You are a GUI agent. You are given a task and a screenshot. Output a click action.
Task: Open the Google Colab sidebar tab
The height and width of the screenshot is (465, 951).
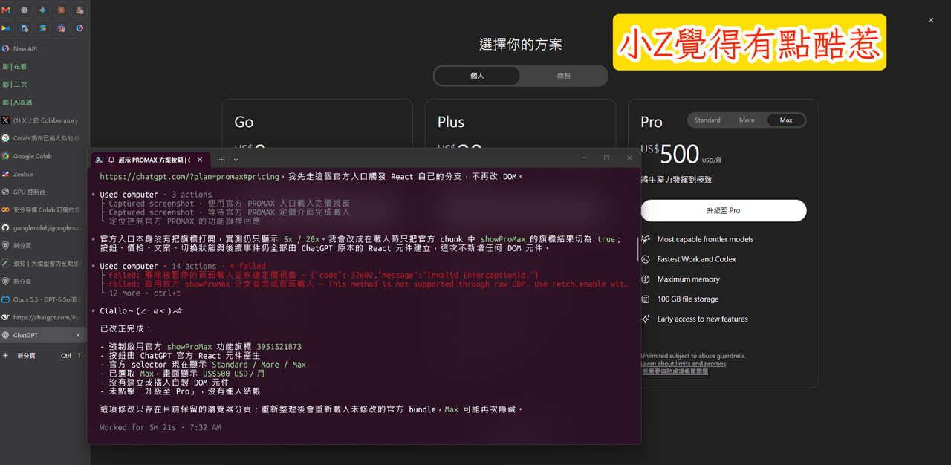click(45, 157)
